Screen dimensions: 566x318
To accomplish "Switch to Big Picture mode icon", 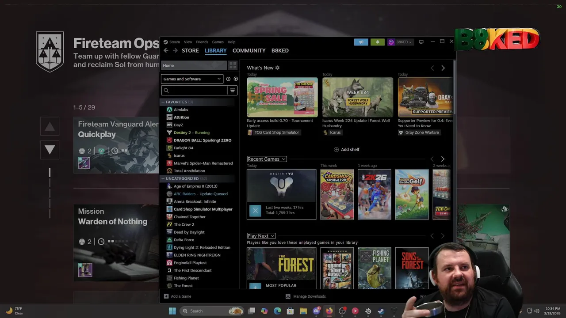I will 421,42.
